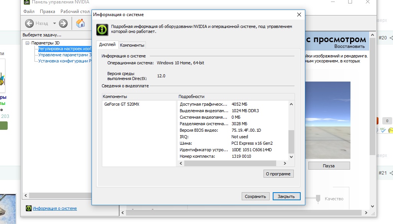393x224 pixels.
Task: Open the Рабочий стол menu
Action: [x=75, y=11]
